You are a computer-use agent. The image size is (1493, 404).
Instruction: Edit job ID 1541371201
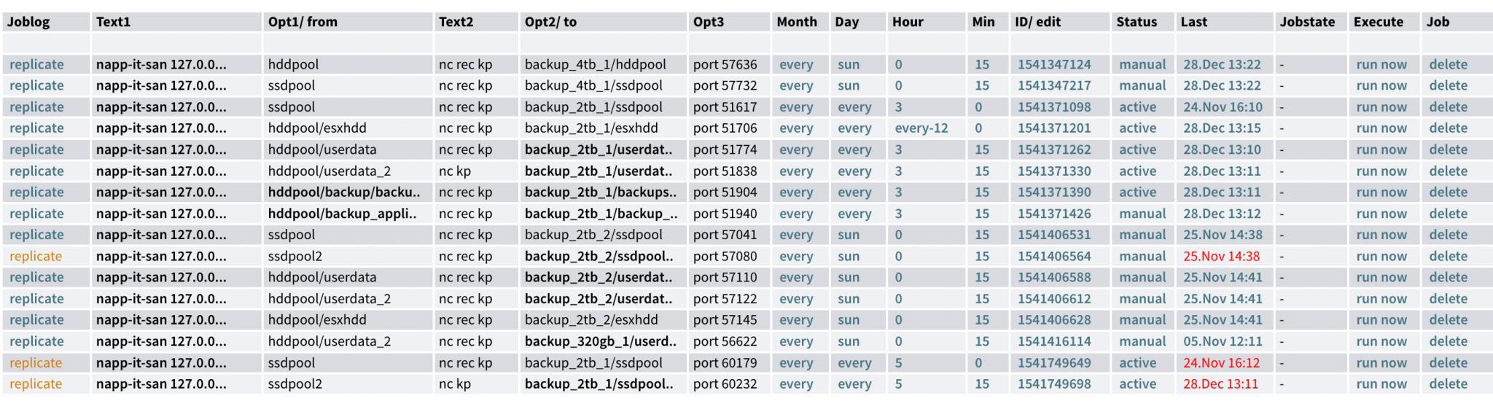pos(1053,128)
